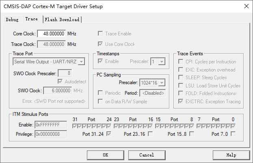Image resolution: width=253 pixels, height=163 pixels.
Task: Click the ITM Privilege 0x00000008 field
Action: [x=51, y=134]
